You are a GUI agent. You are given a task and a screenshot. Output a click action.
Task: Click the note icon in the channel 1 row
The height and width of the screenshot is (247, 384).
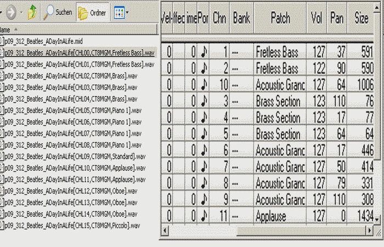(x=204, y=52)
